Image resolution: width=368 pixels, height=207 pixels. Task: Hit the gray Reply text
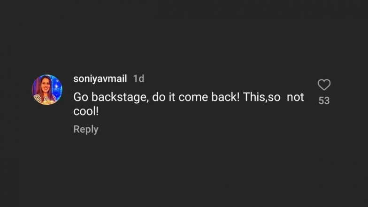pyautogui.click(x=86, y=129)
